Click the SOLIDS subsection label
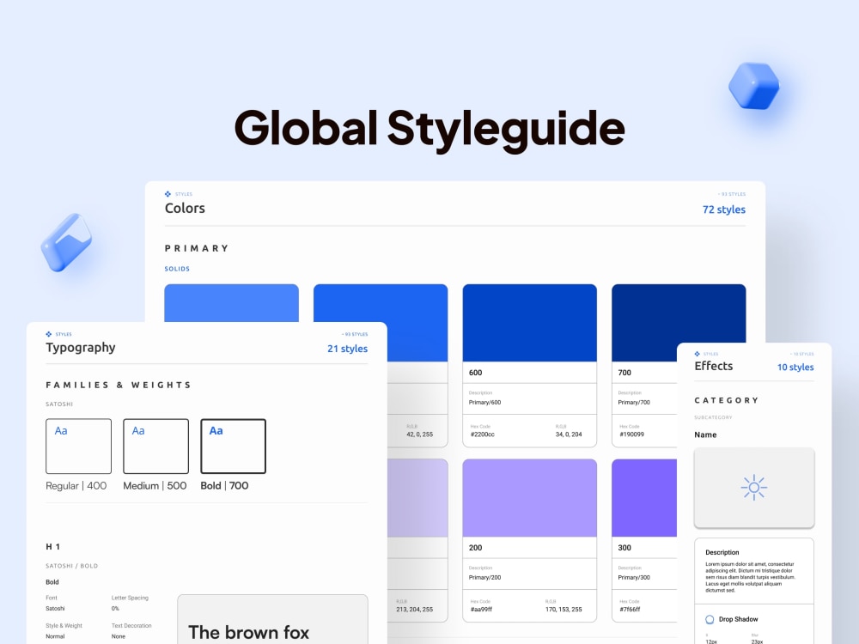The image size is (859, 644). (x=177, y=269)
